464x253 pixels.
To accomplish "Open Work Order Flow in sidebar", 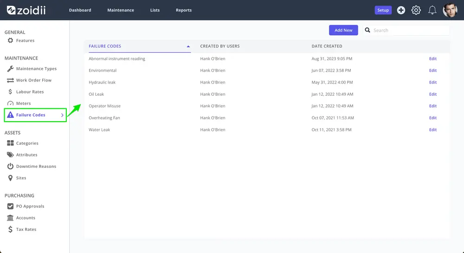I will pos(34,80).
